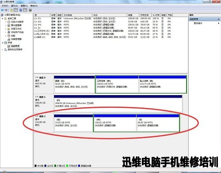Select 计算机管理(本地) root node icon
This screenshot has height=173, width=221.
2,15
